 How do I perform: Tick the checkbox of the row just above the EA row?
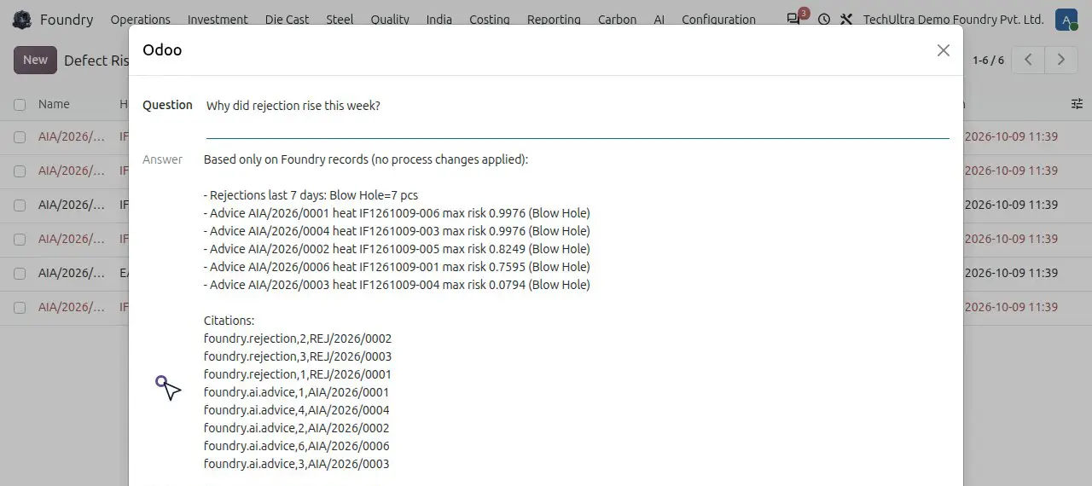(20, 239)
